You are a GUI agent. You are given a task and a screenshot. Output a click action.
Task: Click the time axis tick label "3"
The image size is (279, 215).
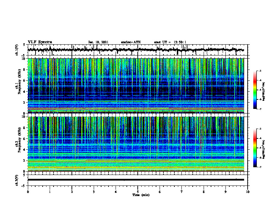[94, 192]
